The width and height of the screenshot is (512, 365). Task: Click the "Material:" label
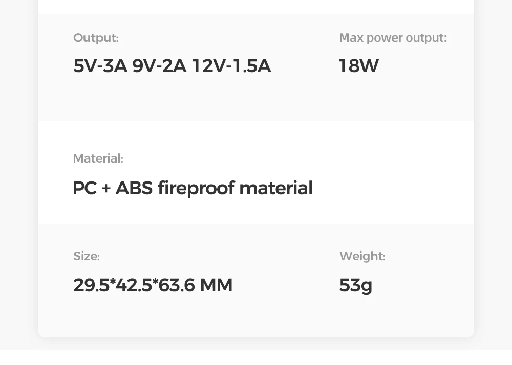tap(98, 158)
